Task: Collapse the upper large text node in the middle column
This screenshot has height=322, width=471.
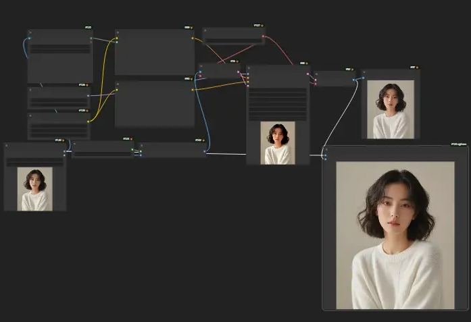Action: click(118, 32)
